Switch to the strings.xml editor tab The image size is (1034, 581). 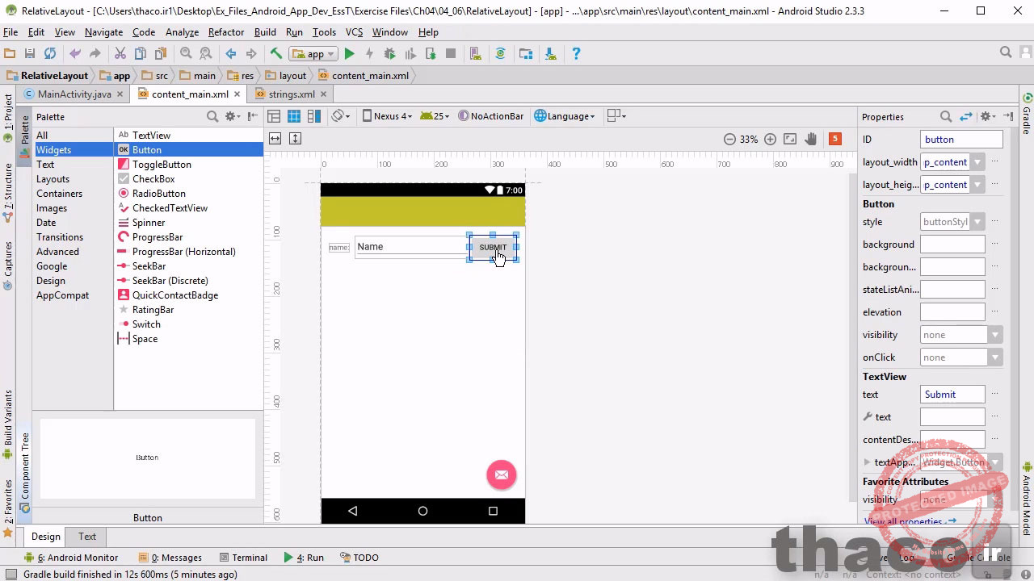click(x=291, y=94)
